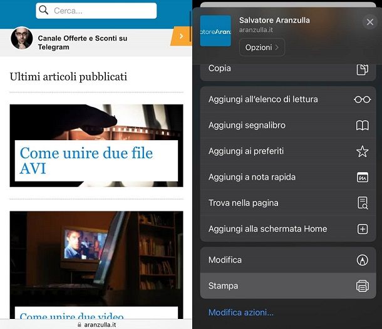The image size is (382, 329).
Task: Select Modifica markup action
Action: 288,260
